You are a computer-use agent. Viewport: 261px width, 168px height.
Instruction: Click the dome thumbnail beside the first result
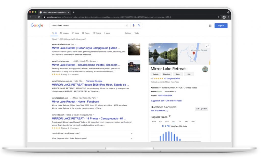click(134, 49)
